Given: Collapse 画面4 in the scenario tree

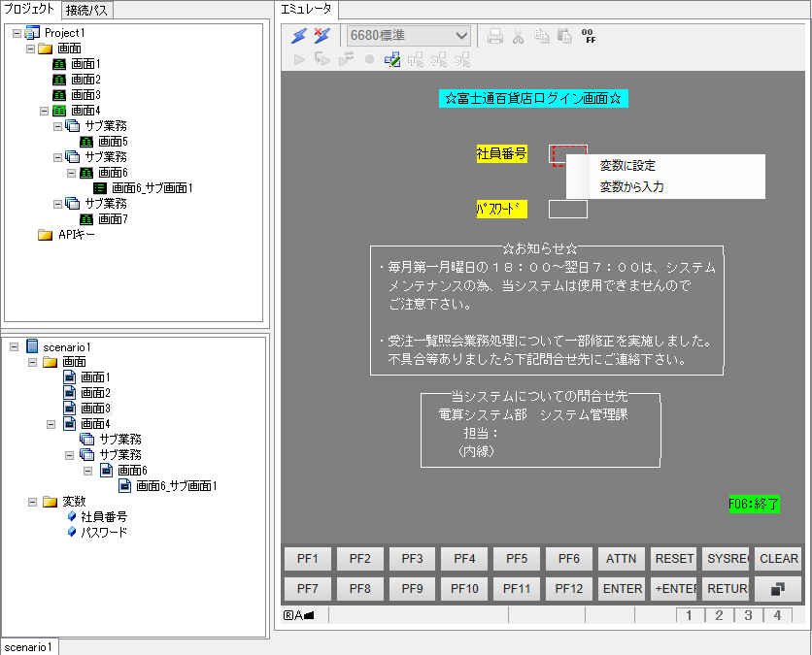Looking at the screenshot, I should pyautogui.click(x=51, y=424).
